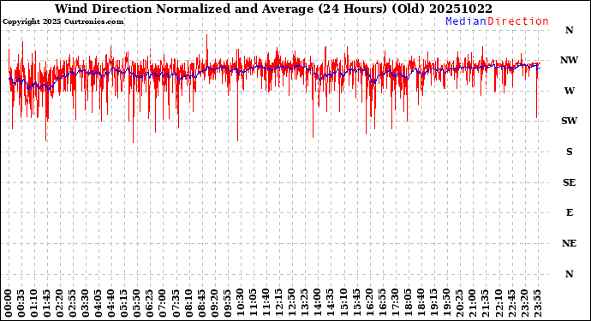Click the 00:00 time label
Viewport: 591px width, 321px height.
9,303
